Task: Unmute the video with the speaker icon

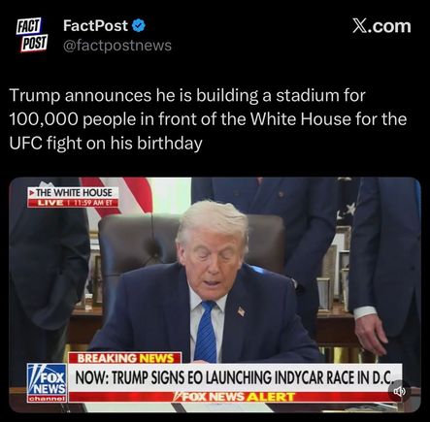Action: (399, 392)
